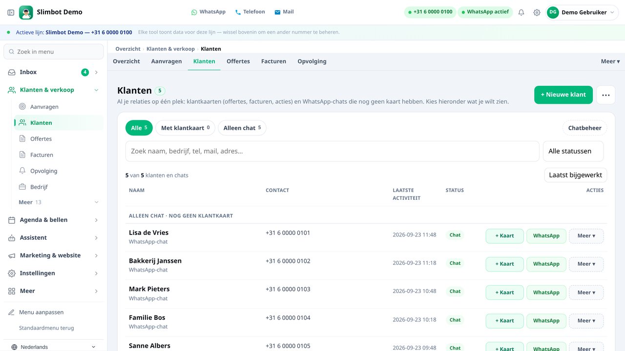625x351 pixels.
Task: Focus the Zoek in menu field
Action: click(54, 52)
